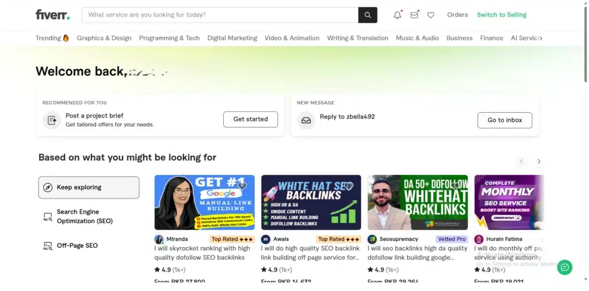
Task: Expand more categories with the right chevron
Action: point(541,38)
